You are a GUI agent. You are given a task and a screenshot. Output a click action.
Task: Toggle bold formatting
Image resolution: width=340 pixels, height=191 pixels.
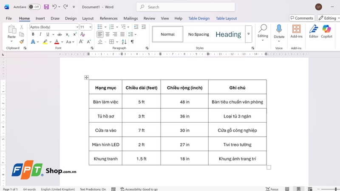coord(33,34)
